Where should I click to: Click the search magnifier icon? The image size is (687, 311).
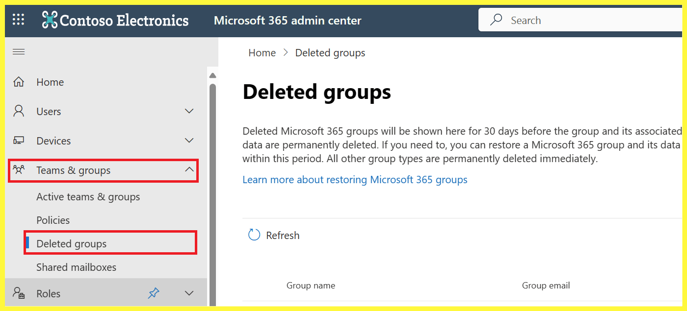tap(496, 20)
